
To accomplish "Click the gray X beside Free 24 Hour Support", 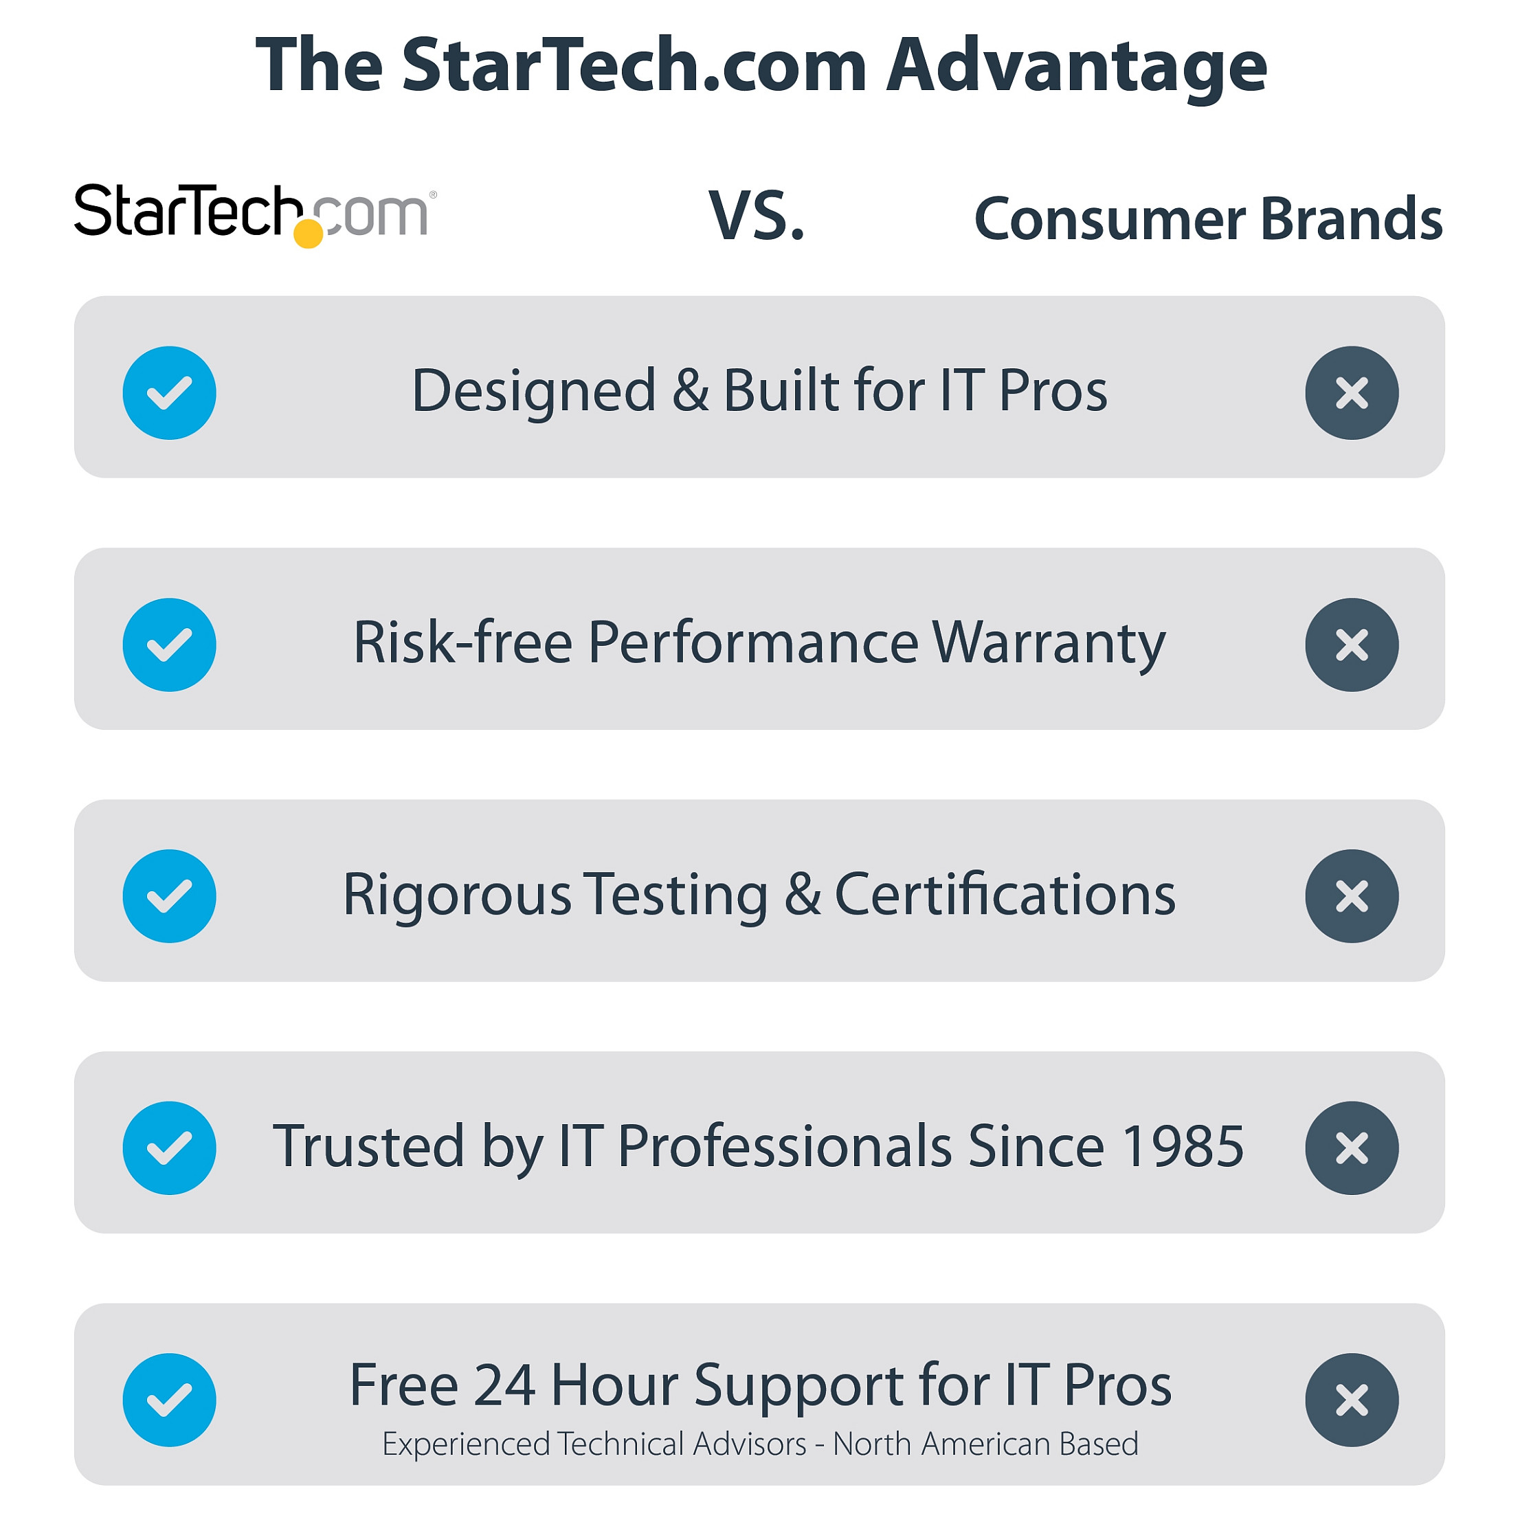I will pos(1351,1399).
